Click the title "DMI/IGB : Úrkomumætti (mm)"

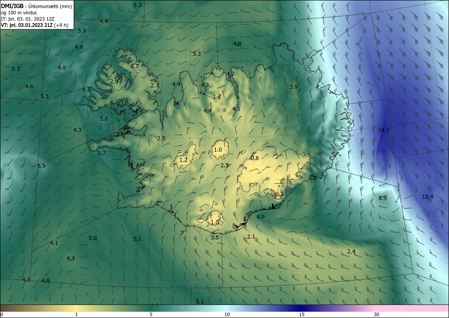[37, 6]
